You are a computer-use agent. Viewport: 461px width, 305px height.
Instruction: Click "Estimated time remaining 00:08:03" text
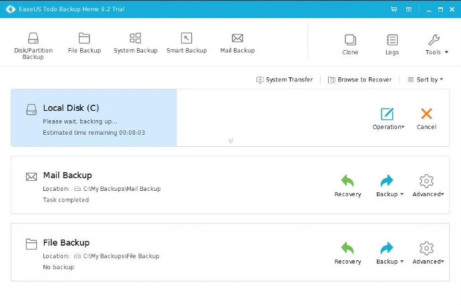pos(94,133)
